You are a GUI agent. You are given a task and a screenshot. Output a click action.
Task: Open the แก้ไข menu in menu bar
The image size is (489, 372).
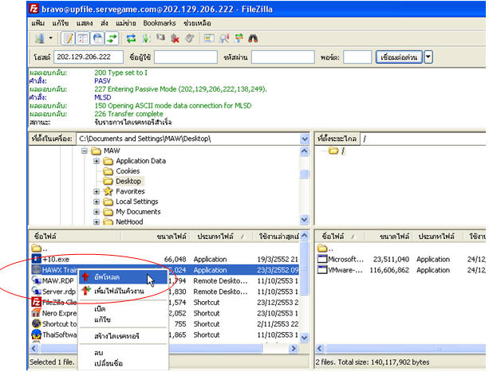(x=61, y=23)
